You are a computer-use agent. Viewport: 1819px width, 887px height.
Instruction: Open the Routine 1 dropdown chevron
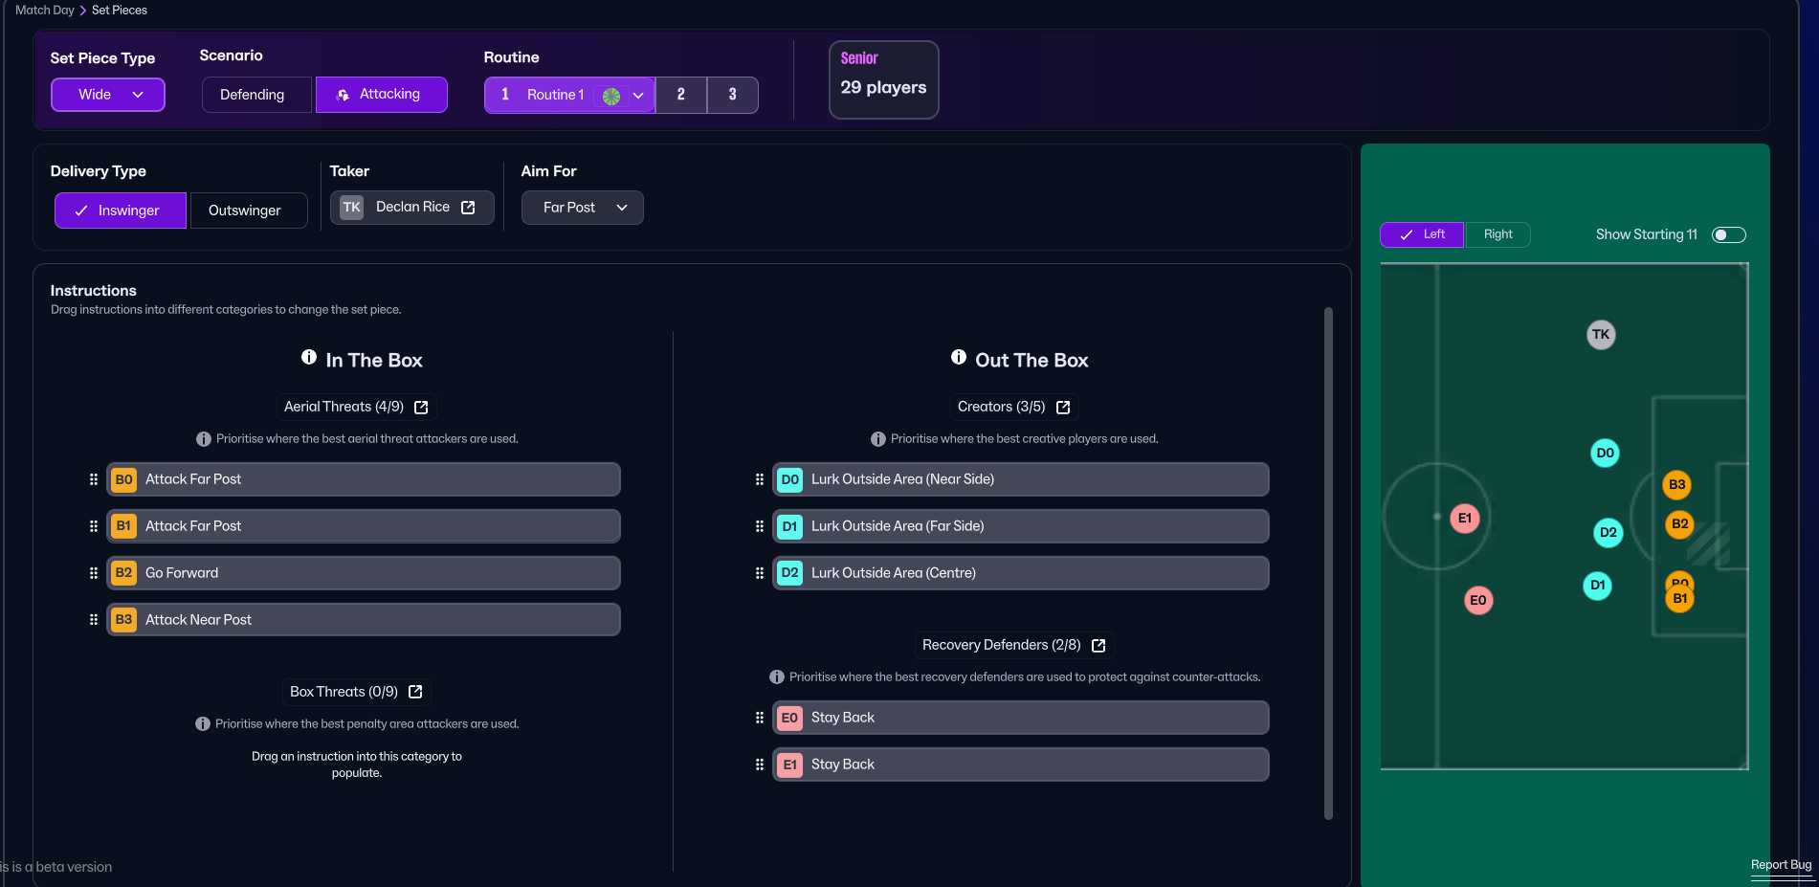point(638,96)
